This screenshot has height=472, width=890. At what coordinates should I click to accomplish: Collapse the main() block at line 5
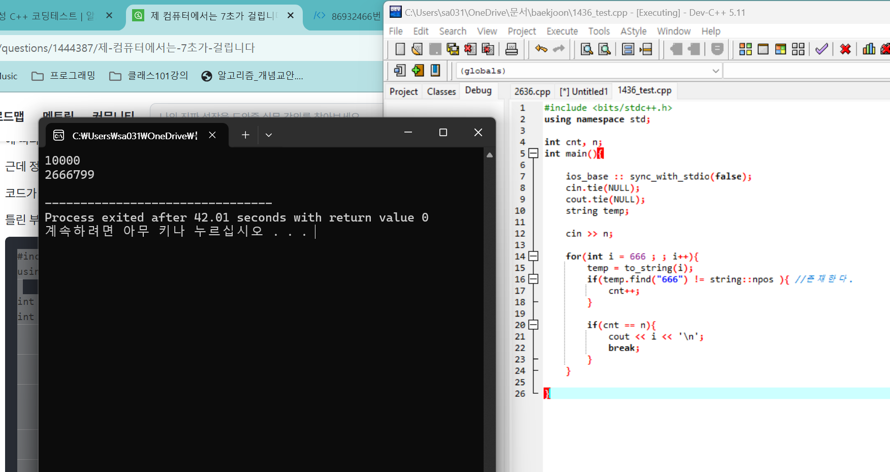coord(533,153)
